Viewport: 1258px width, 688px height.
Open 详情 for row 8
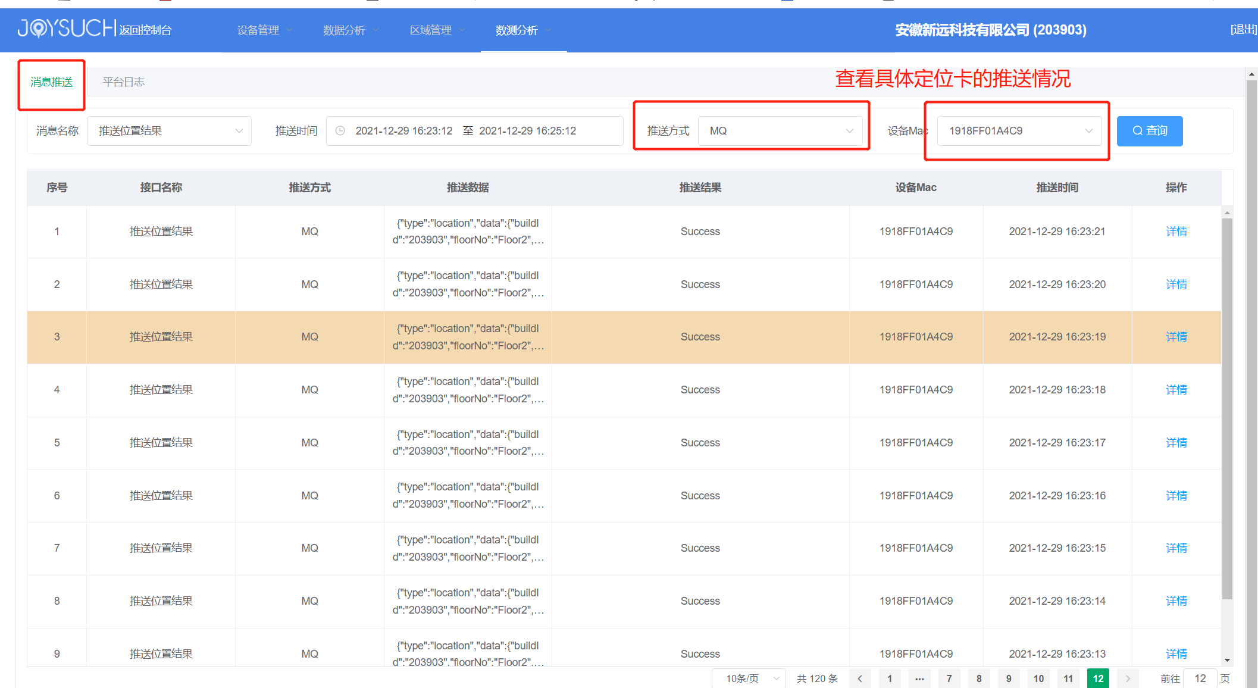click(x=1176, y=601)
